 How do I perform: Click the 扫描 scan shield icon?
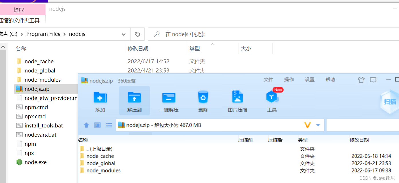(x=390, y=101)
